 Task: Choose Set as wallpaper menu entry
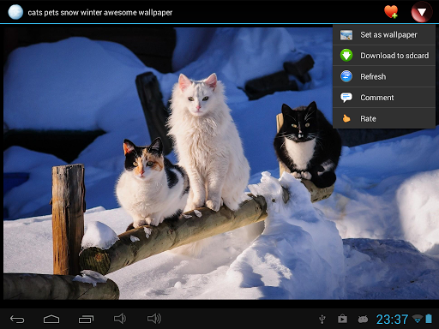(384, 35)
